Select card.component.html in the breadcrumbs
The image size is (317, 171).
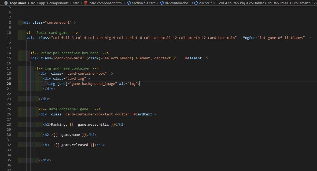coord(106,3)
